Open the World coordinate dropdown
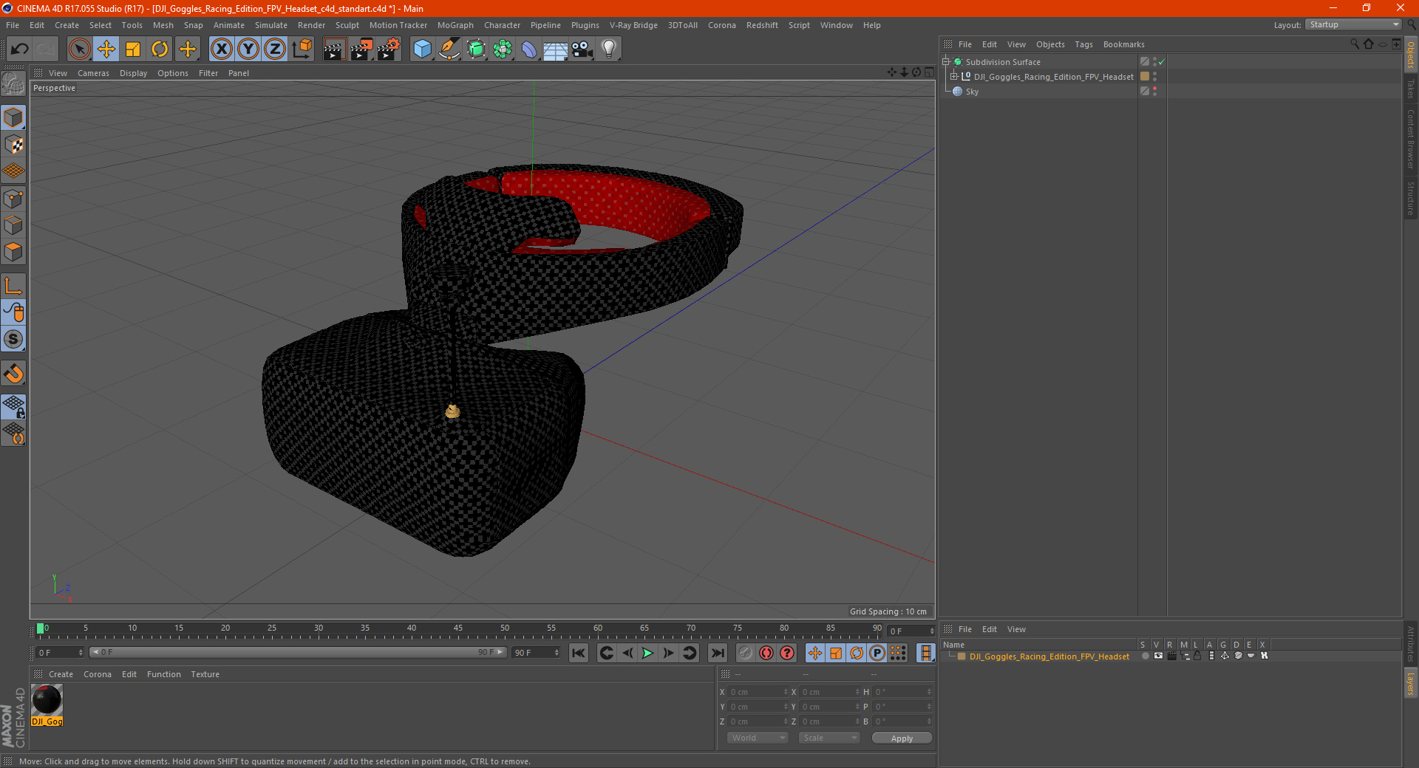The image size is (1419, 768). tap(758, 738)
